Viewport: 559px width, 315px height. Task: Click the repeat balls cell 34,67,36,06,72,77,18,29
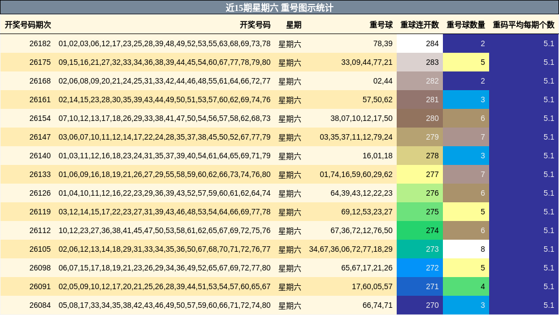tap(350, 249)
